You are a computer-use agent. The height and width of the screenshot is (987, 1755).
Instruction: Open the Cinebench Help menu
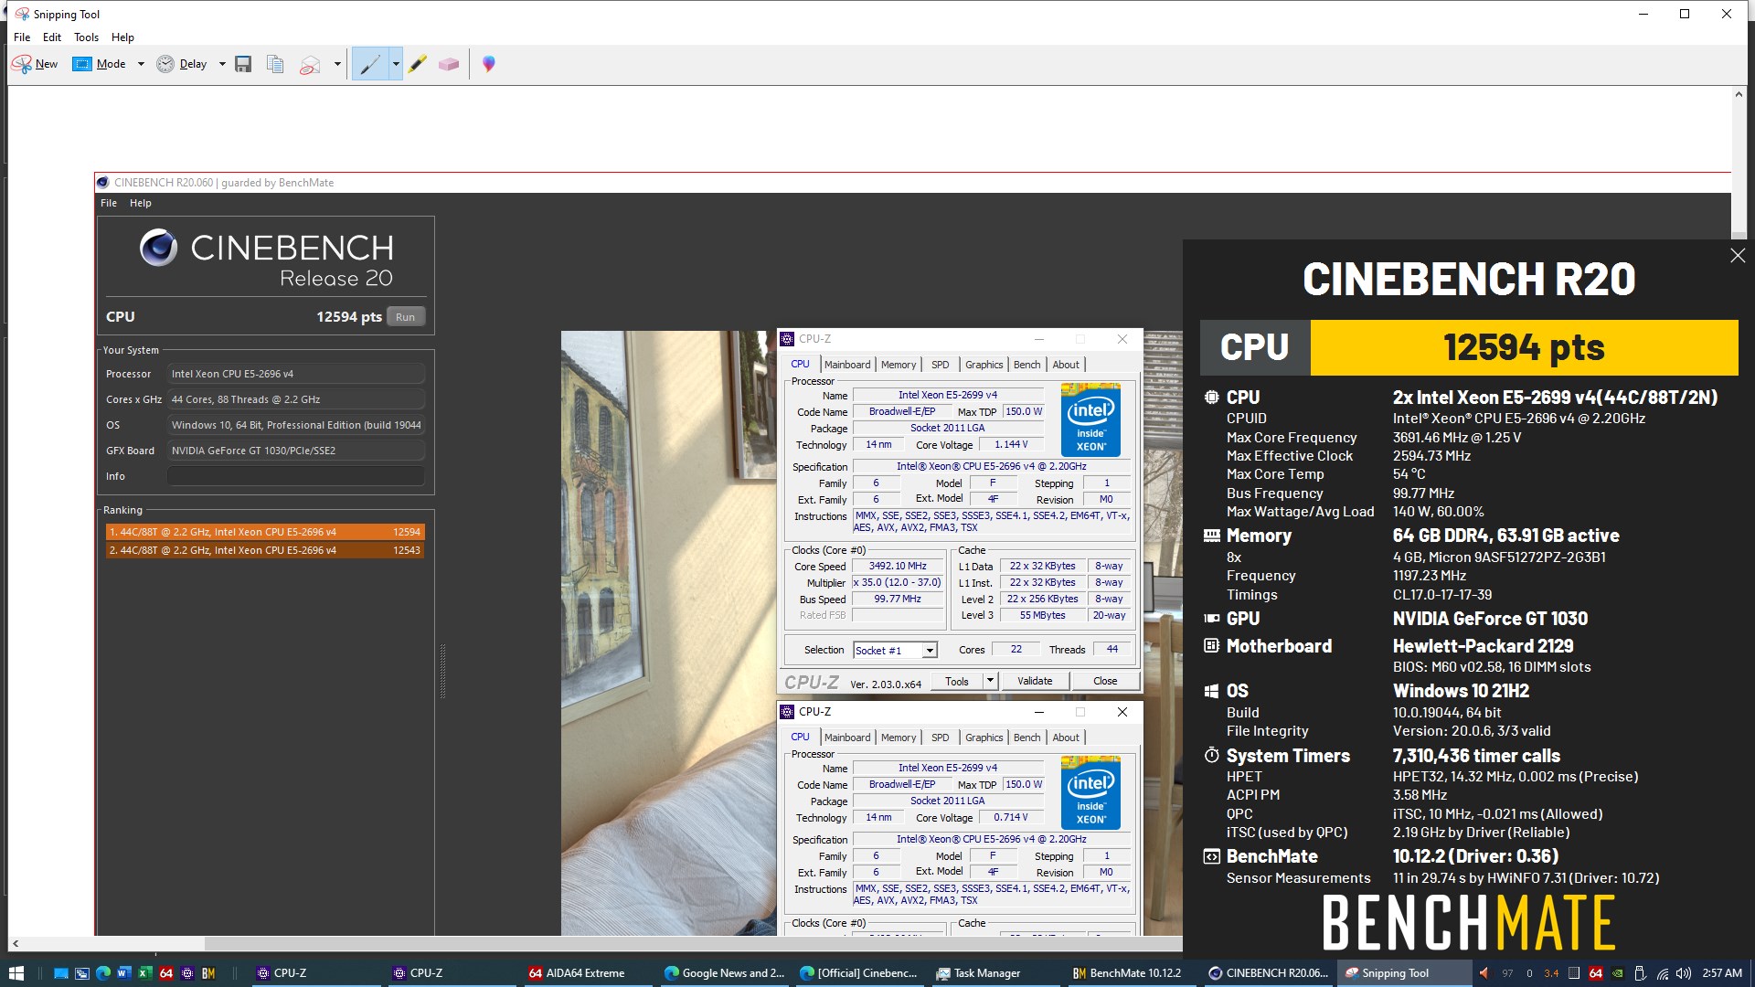141,203
